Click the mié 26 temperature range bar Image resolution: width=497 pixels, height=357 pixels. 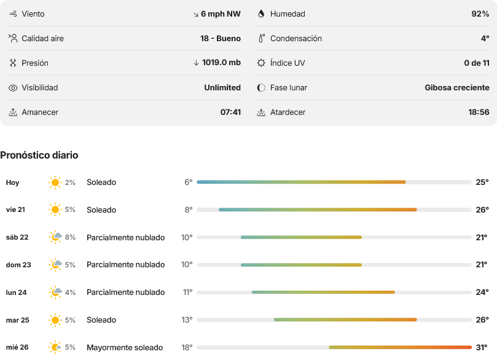334,348
